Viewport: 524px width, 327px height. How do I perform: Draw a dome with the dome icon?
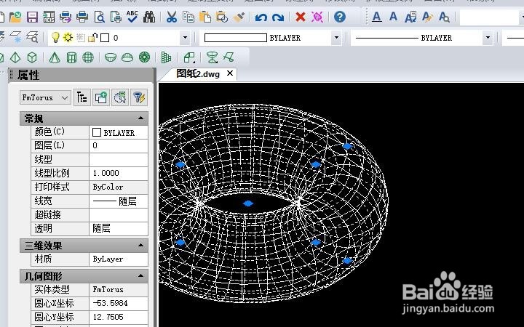(x=127, y=57)
